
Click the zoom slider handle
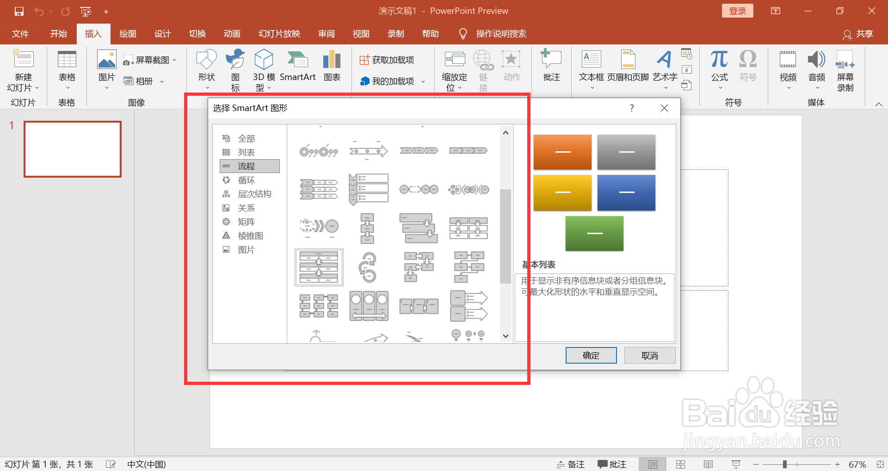(784, 464)
